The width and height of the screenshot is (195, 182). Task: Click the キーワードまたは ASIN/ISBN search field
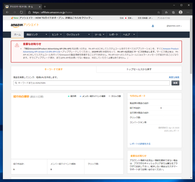tap(92, 83)
